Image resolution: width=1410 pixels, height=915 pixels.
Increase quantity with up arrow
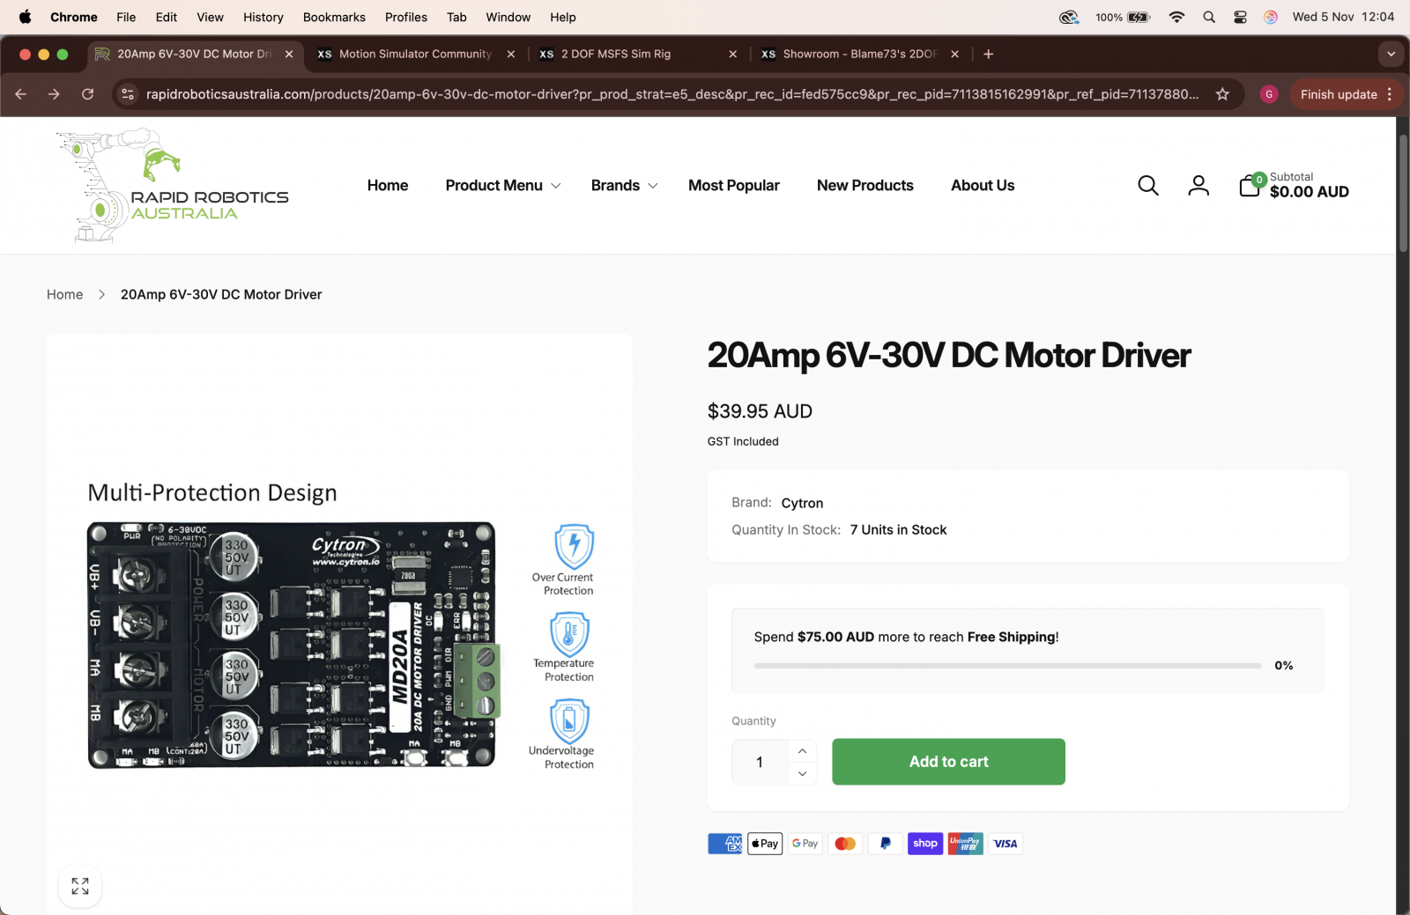coord(802,750)
